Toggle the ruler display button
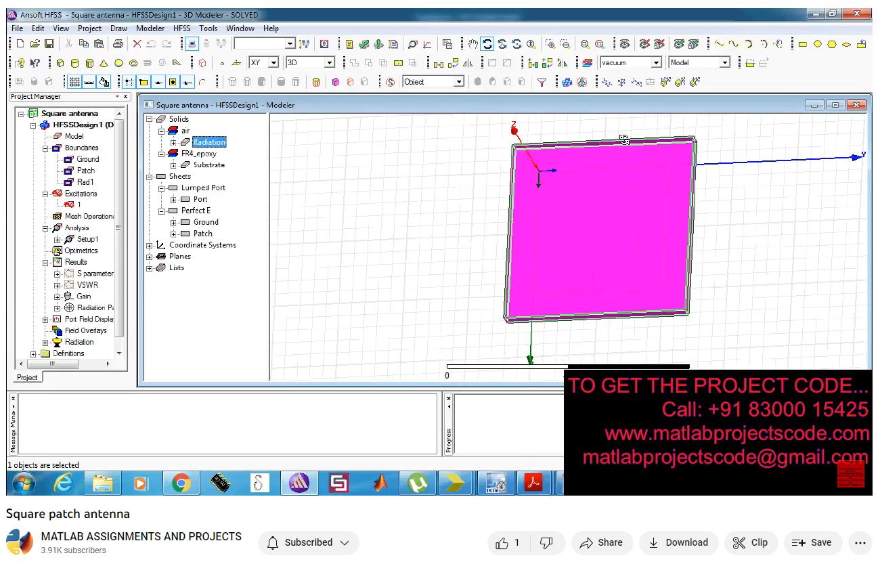Screen dimensions: 880x564 pos(89,82)
